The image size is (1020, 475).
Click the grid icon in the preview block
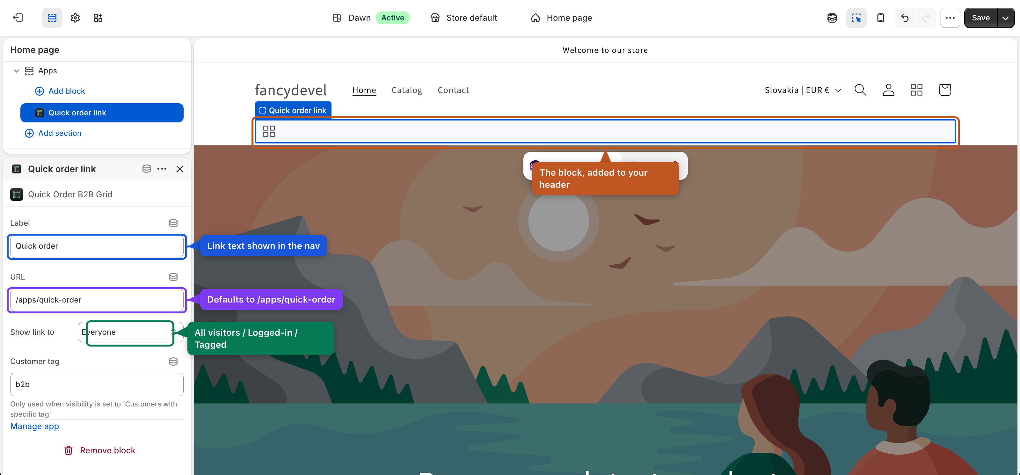(269, 132)
